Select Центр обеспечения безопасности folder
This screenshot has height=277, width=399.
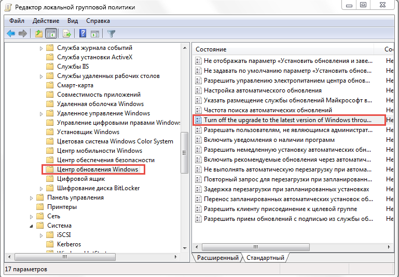pyautogui.click(x=106, y=160)
